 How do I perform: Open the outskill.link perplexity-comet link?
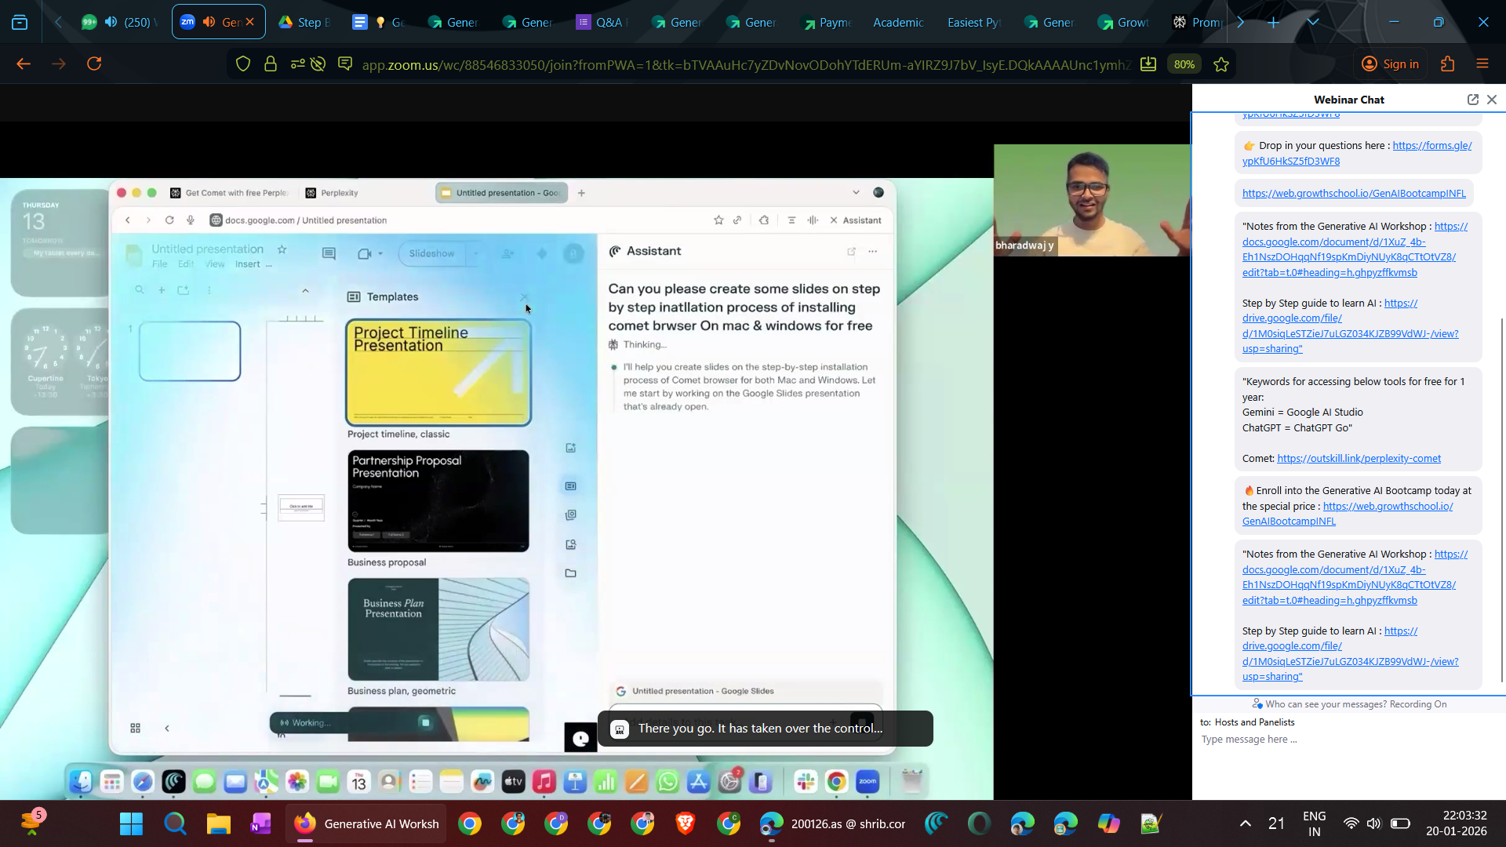coord(1359,459)
